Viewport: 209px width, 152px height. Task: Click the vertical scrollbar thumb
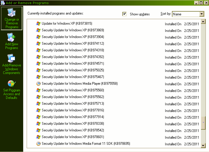pos(203,123)
